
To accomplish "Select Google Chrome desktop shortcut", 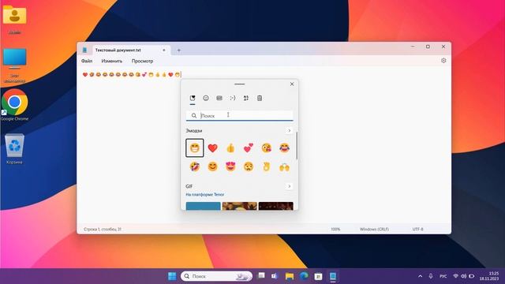I will pos(14,105).
